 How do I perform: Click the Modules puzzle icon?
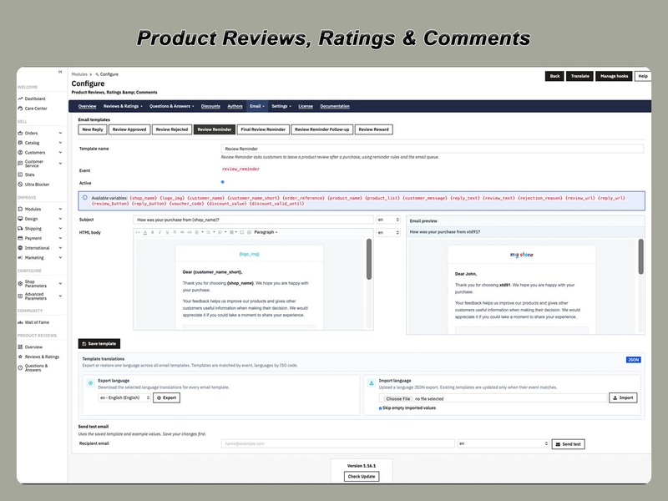coord(20,210)
